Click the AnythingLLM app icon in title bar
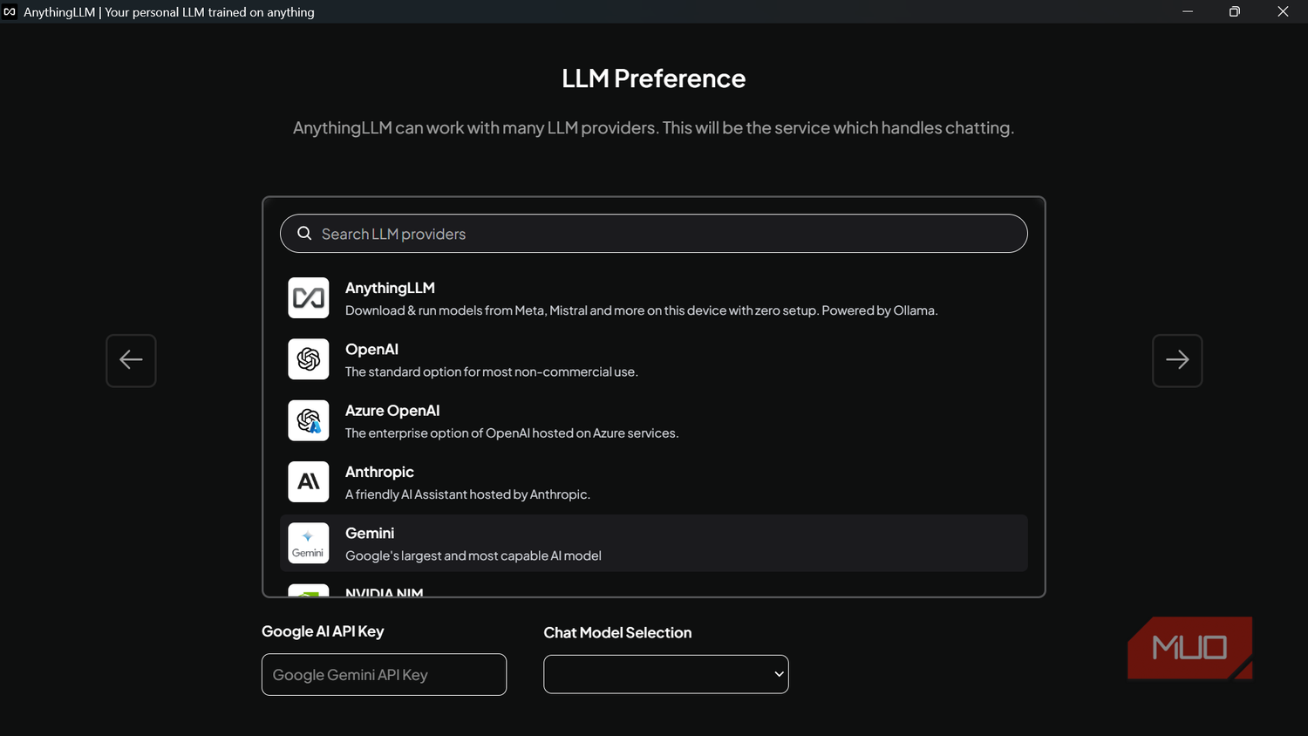1308x736 pixels. click(10, 11)
